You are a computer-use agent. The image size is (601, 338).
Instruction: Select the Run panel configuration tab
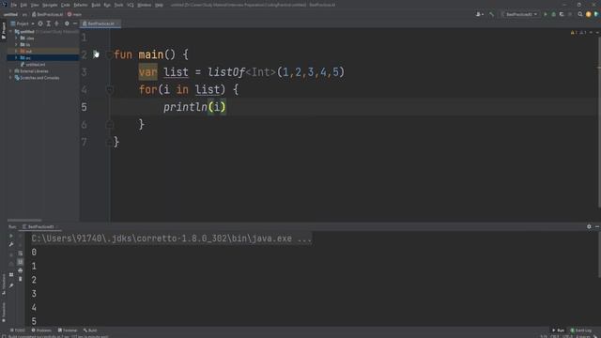point(39,227)
